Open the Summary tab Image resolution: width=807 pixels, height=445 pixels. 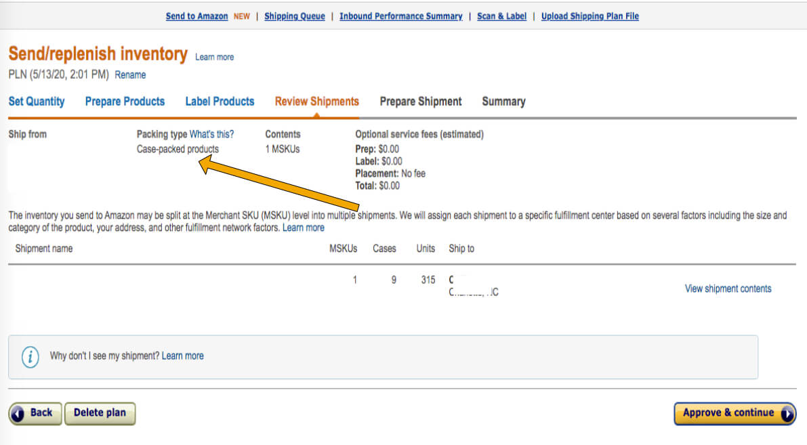pos(503,101)
